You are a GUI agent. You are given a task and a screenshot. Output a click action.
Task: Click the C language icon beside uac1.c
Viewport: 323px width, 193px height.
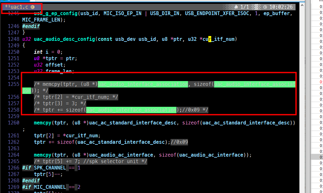point(33,7)
